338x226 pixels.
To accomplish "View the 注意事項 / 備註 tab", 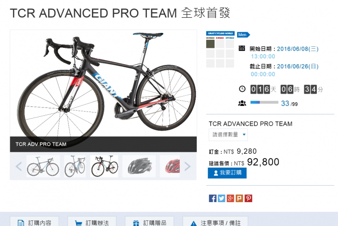I will click(215, 222).
